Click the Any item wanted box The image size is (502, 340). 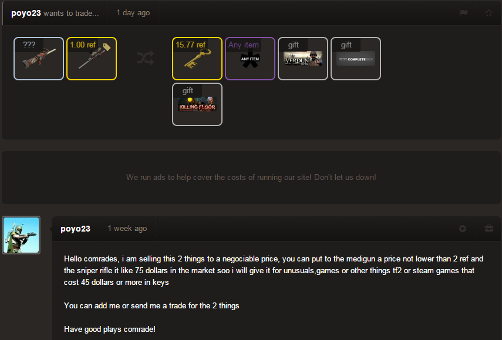coord(250,59)
